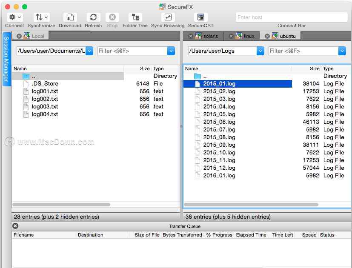Click the Destination column header

click(103, 235)
